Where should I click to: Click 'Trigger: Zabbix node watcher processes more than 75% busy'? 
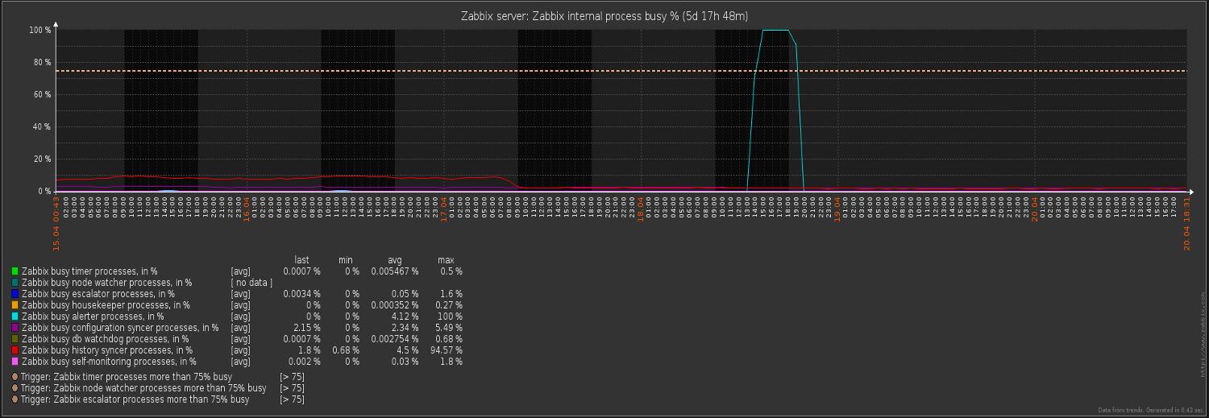click(143, 387)
